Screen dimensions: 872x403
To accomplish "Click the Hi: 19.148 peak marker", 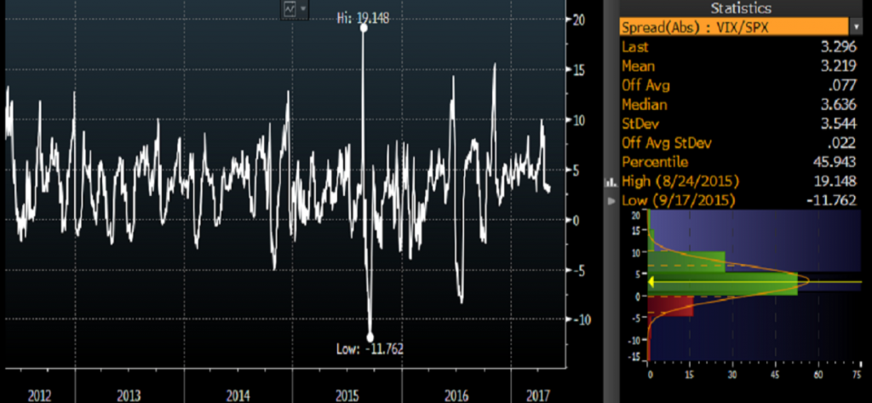I will click(x=364, y=27).
